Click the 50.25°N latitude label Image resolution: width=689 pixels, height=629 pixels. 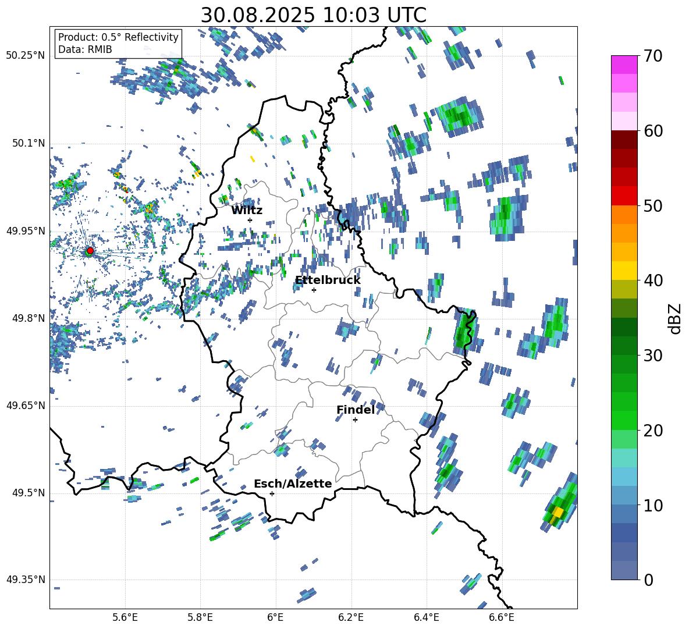[x=26, y=56]
